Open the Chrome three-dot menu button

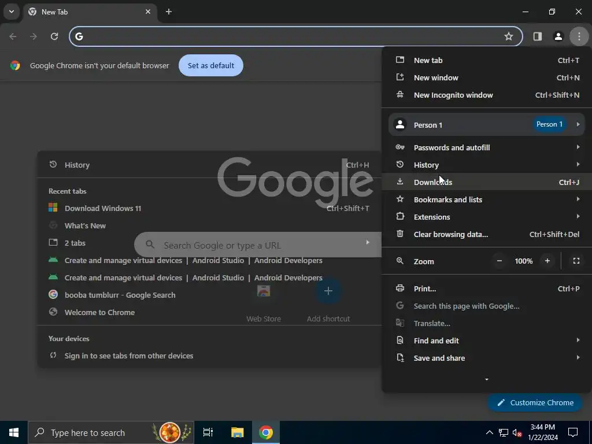click(579, 36)
